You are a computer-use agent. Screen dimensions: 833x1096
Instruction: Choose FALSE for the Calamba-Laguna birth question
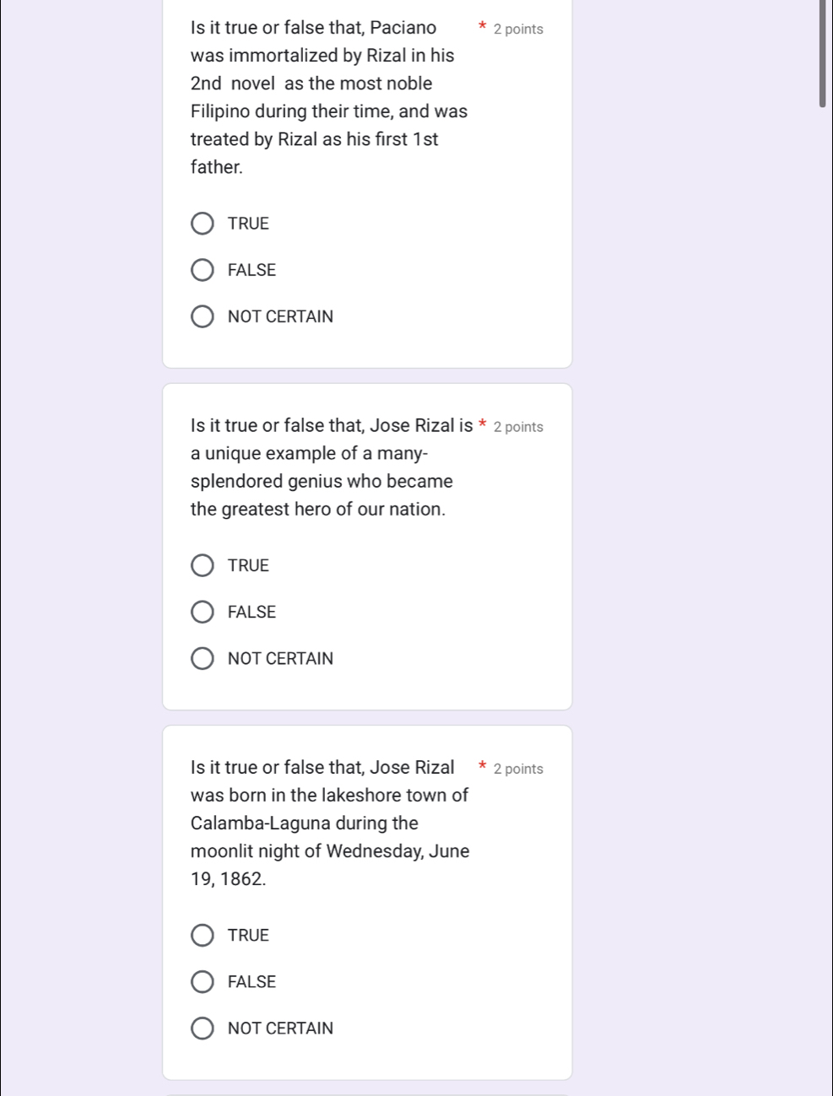point(203,981)
